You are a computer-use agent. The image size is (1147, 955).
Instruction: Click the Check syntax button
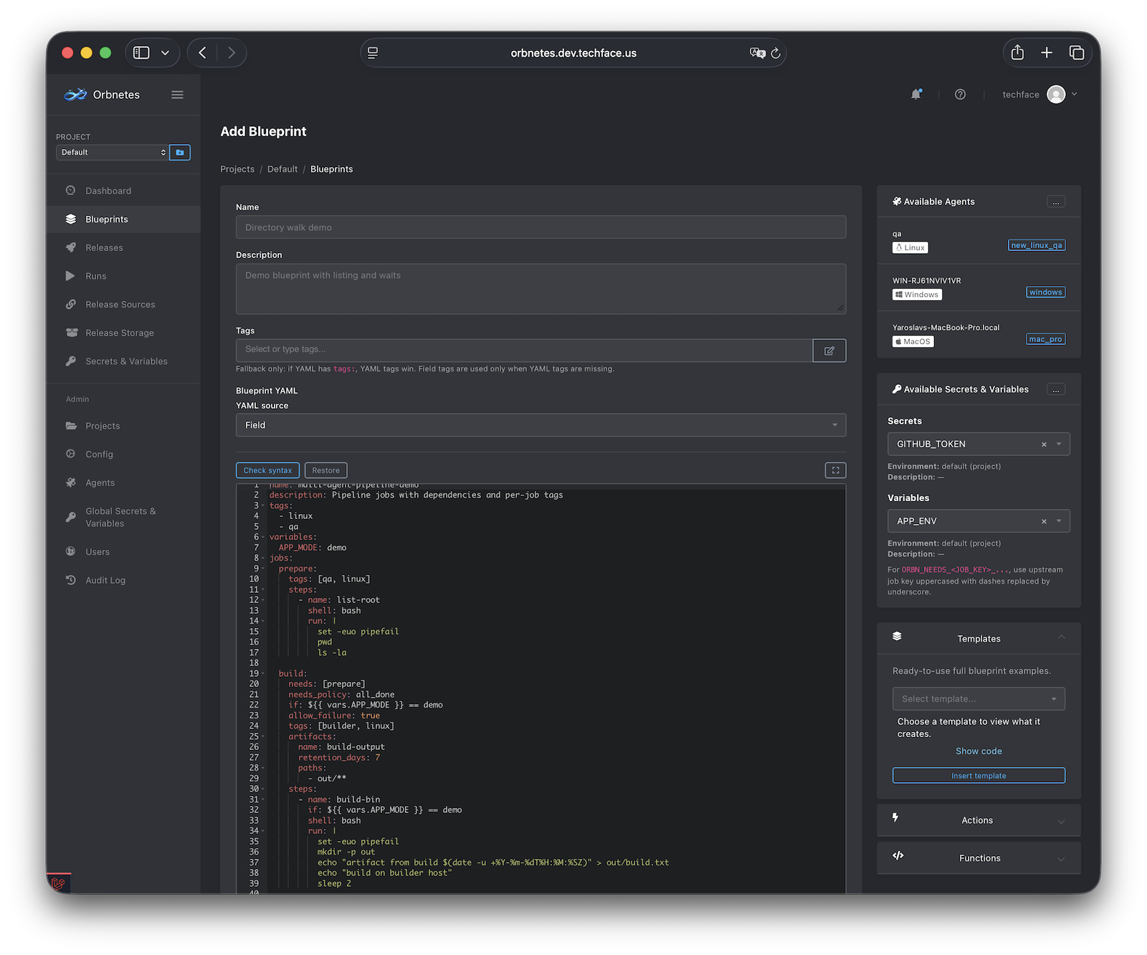point(267,470)
